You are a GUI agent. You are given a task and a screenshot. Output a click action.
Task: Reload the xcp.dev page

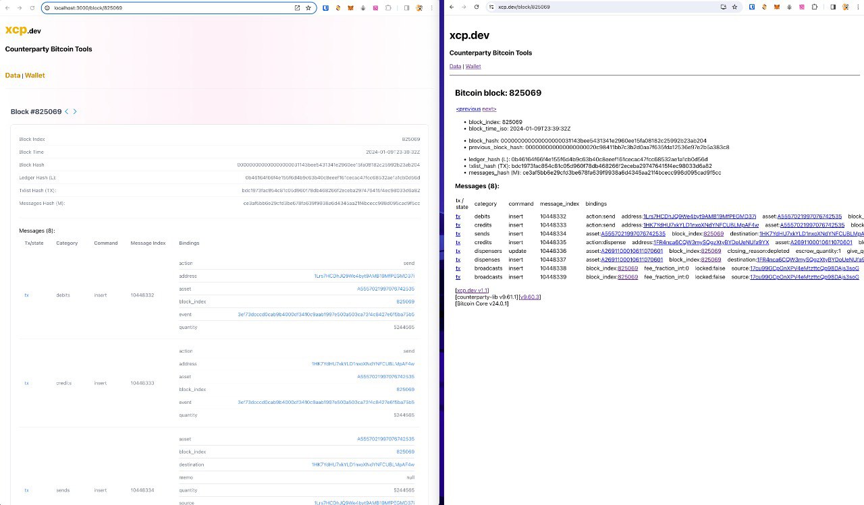pos(476,7)
